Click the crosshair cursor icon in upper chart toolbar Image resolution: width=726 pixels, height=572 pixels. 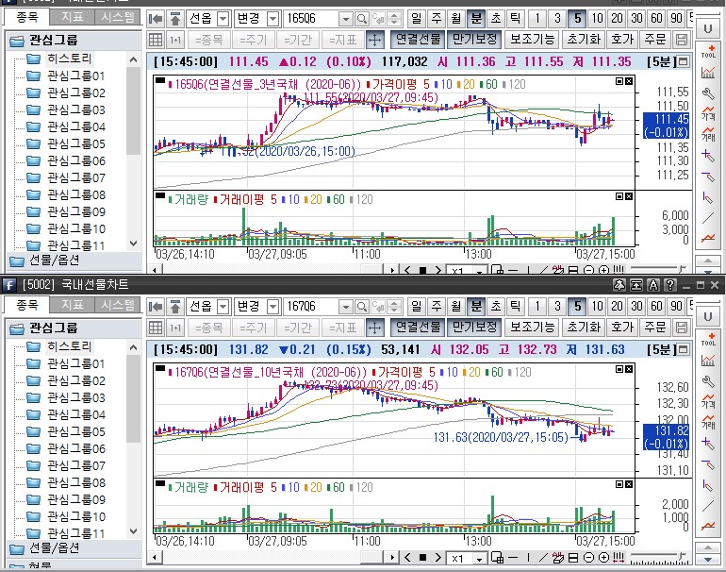374,40
